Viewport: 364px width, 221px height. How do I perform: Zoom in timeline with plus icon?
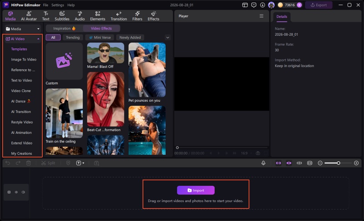[356, 163]
